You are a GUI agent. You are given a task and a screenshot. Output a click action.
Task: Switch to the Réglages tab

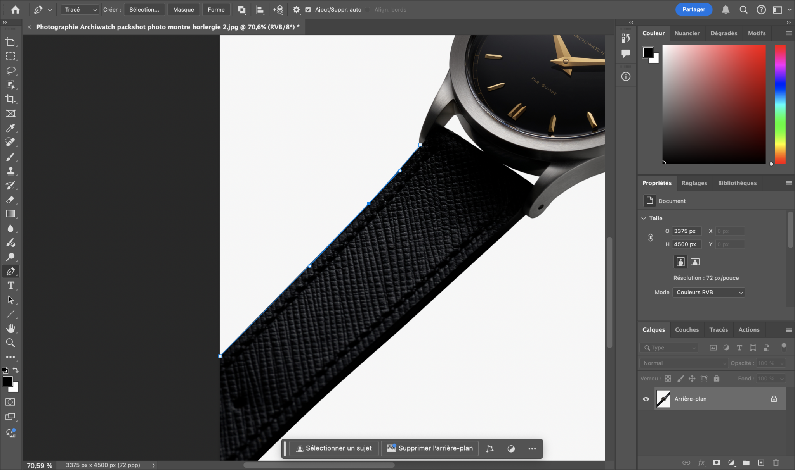pos(694,183)
